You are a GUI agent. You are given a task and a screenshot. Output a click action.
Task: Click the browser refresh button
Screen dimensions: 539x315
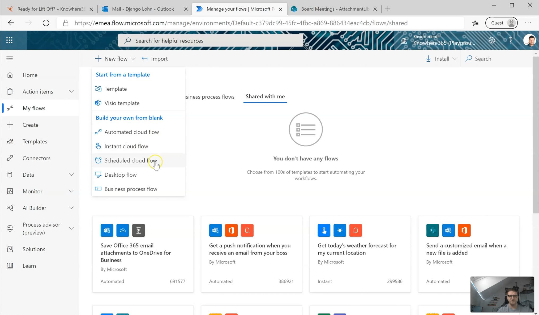click(46, 23)
